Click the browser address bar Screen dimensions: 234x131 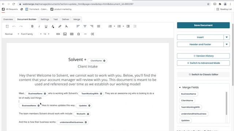(112, 4)
